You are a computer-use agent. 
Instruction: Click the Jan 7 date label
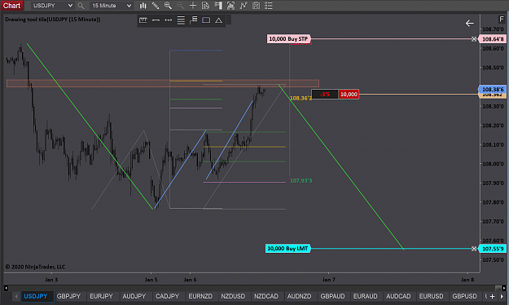[x=328, y=280]
